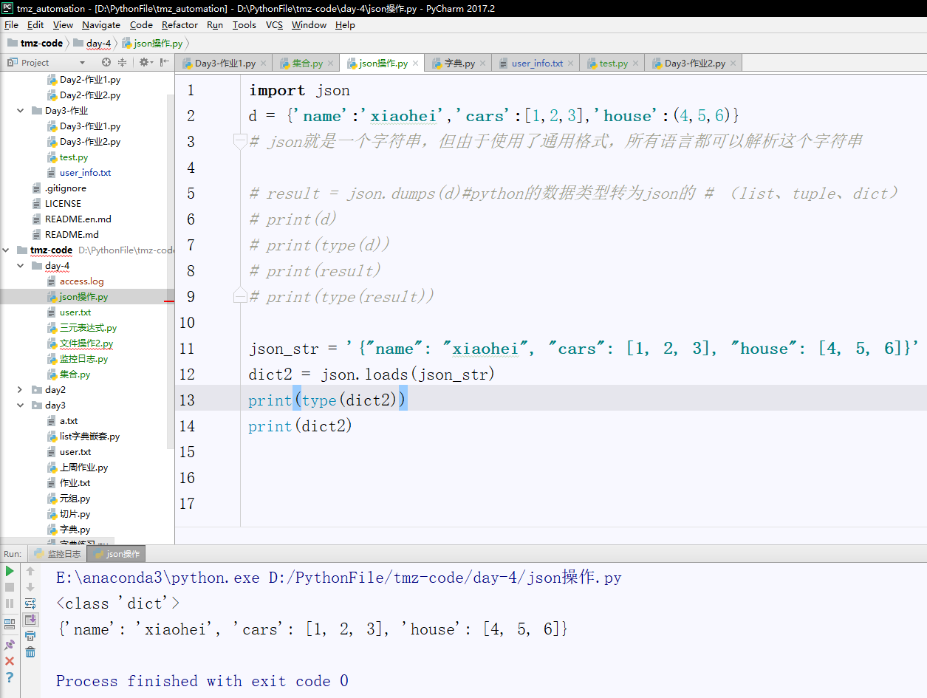927x698 pixels.
Task: Switch to the 监控日志 run tab
Action: click(57, 554)
